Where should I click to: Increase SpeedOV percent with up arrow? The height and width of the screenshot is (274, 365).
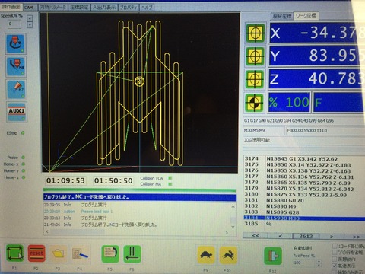click(x=30, y=18)
